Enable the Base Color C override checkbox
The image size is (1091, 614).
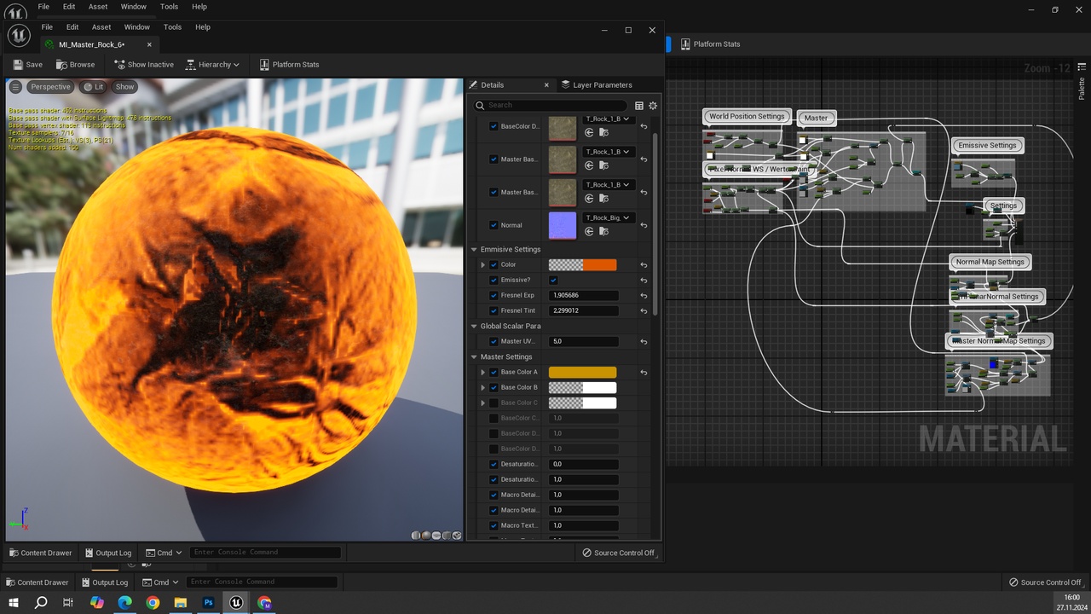tap(494, 403)
